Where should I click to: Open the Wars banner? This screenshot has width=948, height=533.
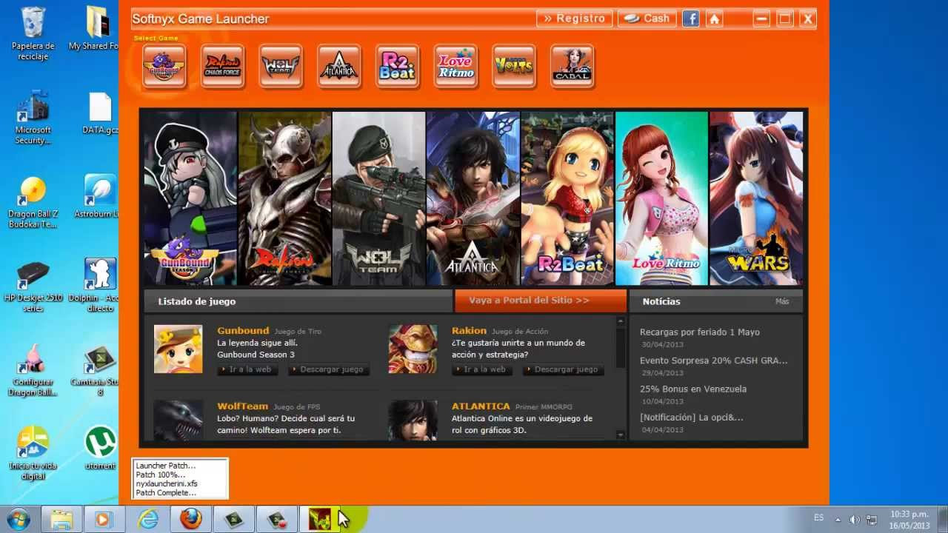click(756, 198)
